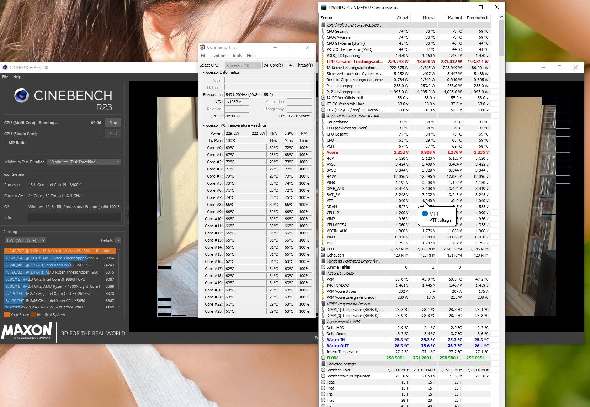Open the File menu in Cinebench
The image size is (590, 407).
pyautogui.click(x=5, y=77)
